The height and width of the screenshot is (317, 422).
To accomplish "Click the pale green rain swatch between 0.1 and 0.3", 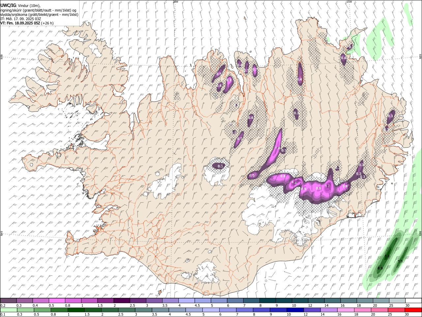I will (x=9, y=310).
